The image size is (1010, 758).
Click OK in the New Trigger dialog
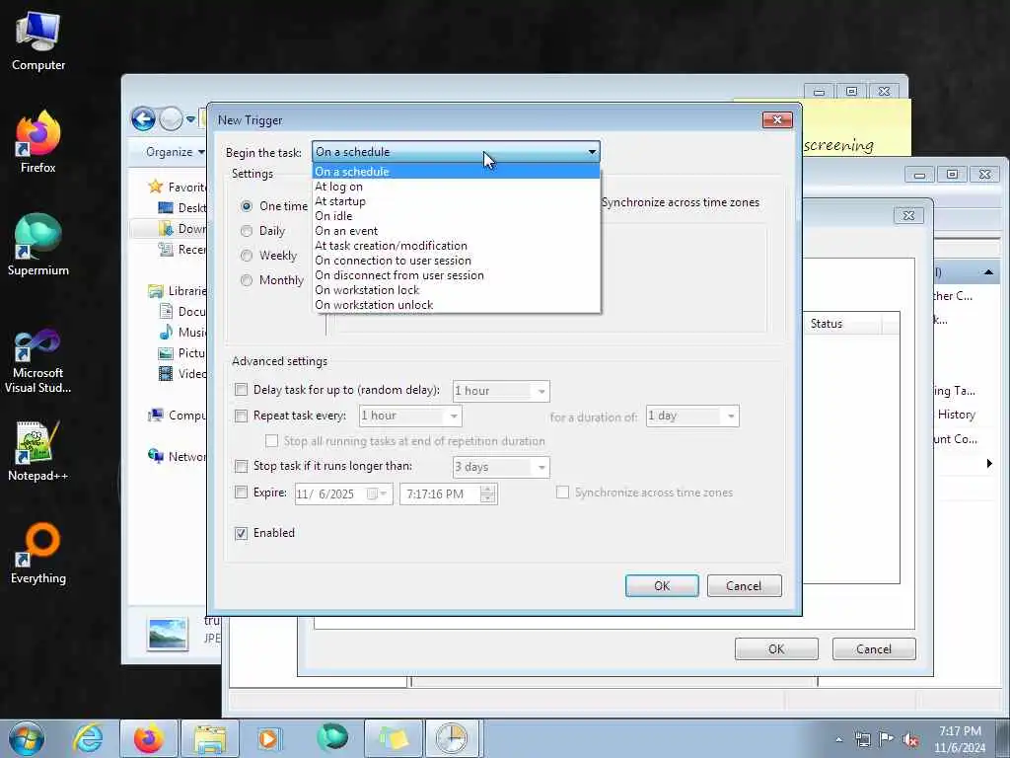click(x=662, y=586)
